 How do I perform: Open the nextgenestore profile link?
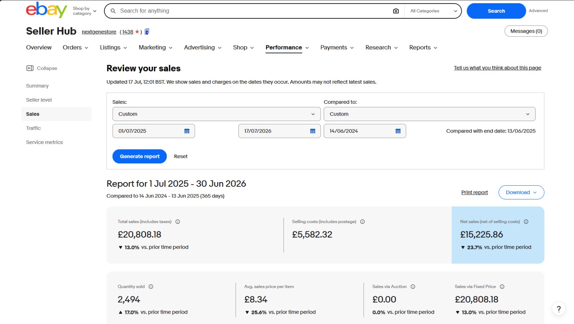[99, 32]
